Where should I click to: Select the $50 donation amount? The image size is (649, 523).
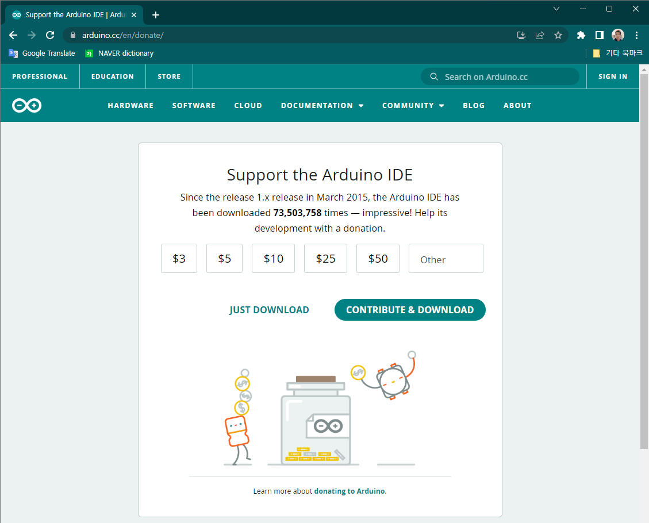378,258
